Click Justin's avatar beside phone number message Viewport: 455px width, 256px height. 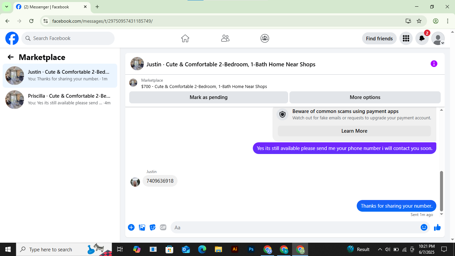135,182
